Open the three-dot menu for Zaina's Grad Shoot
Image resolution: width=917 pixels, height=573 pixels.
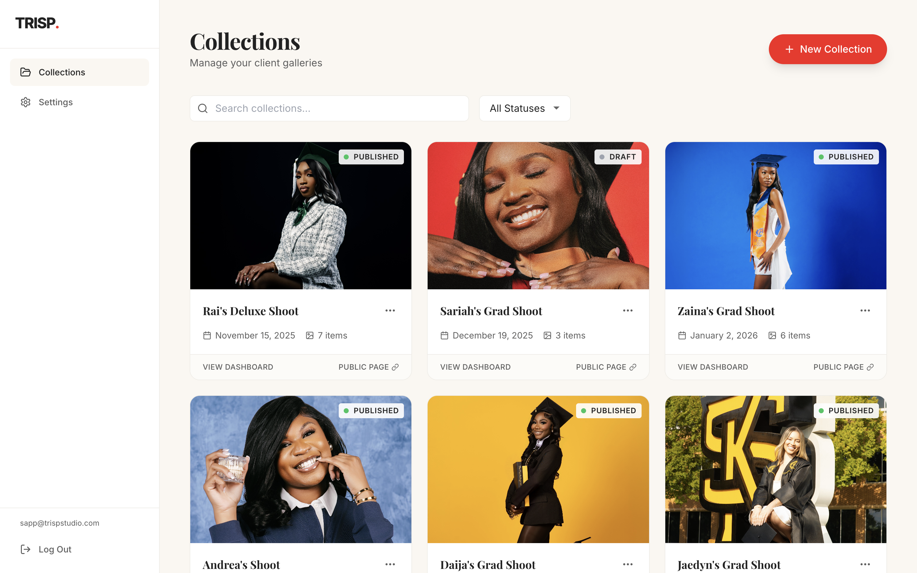coord(865,311)
